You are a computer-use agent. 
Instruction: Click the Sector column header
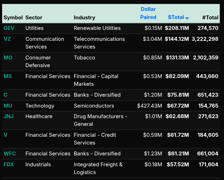click(34, 17)
